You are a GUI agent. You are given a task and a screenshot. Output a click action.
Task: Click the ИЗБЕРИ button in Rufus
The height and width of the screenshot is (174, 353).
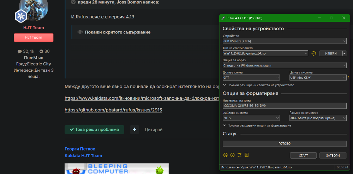click(x=331, y=53)
